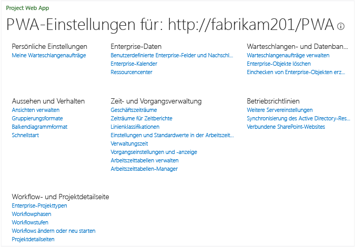The image size is (355, 247).
Task: Select Zeiträume für Zeitberichte
Action: coord(141,119)
